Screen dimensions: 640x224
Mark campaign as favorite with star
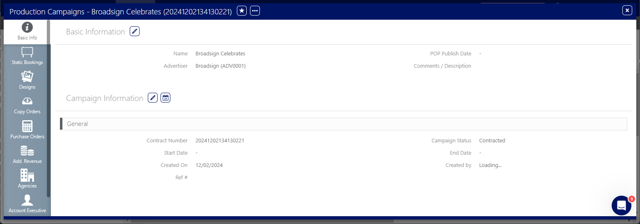(242, 11)
